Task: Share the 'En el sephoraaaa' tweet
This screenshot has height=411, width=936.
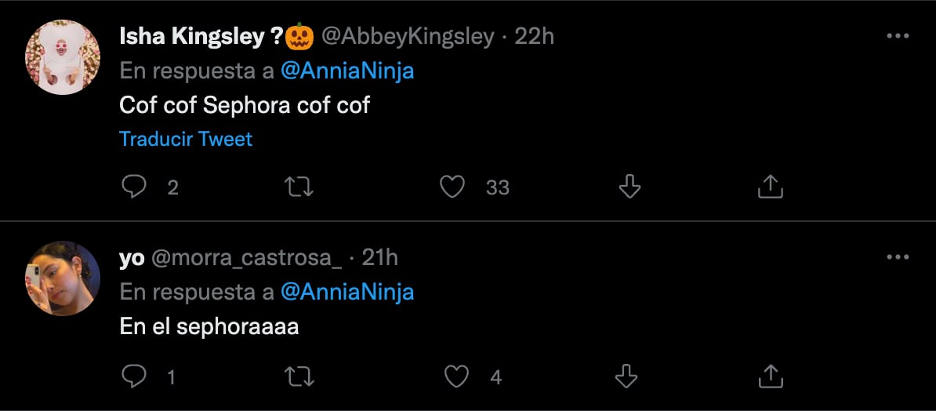Action: click(771, 376)
